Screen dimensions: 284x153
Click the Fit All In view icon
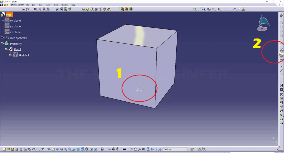click(53, 149)
